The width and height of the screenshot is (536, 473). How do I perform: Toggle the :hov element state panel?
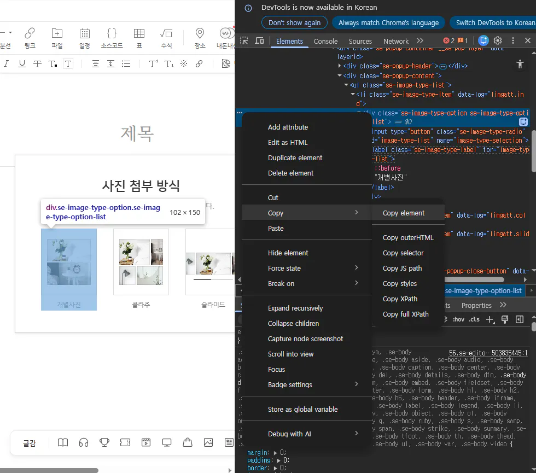point(458,319)
